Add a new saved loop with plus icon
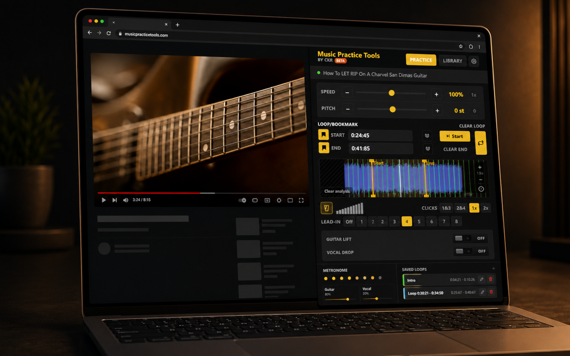The image size is (570, 356). tap(493, 269)
